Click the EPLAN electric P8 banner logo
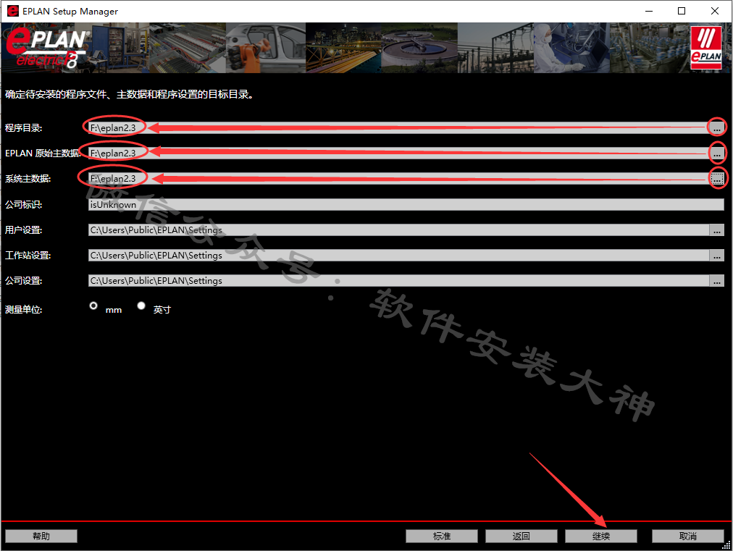This screenshot has width=733, height=551. (x=47, y=48)
